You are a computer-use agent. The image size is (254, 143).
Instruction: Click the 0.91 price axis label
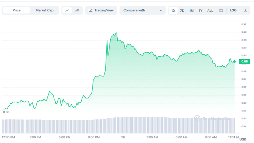click(x=244, y=24)
